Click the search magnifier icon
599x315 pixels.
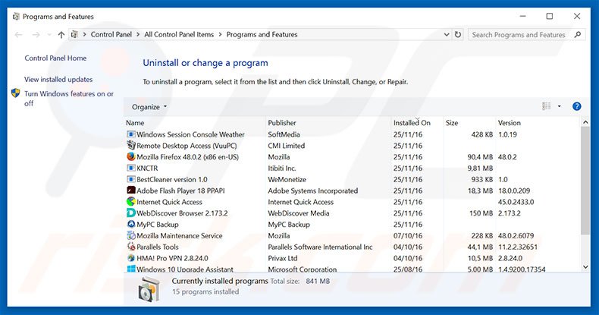(578, 34)
